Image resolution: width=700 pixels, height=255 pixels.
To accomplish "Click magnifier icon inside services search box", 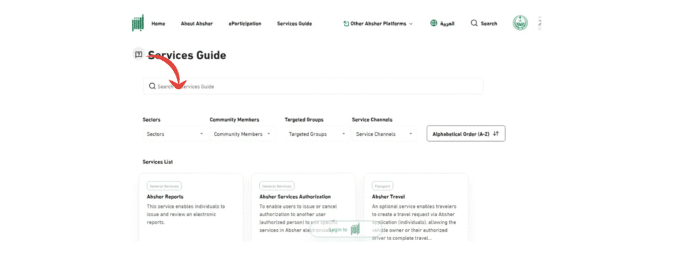I will tap(152, 86).
